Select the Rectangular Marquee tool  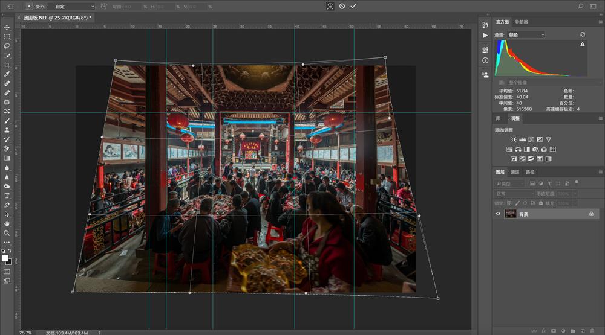(7, 37)
